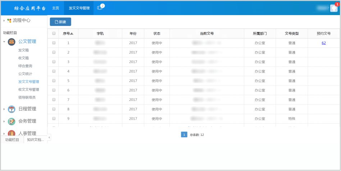Check the checkbox for row 3
Viewport: 341px width, 171px height.
[54, 62]
